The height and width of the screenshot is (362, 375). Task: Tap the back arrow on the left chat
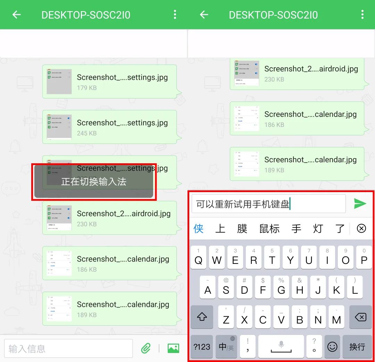click(16, 15)
